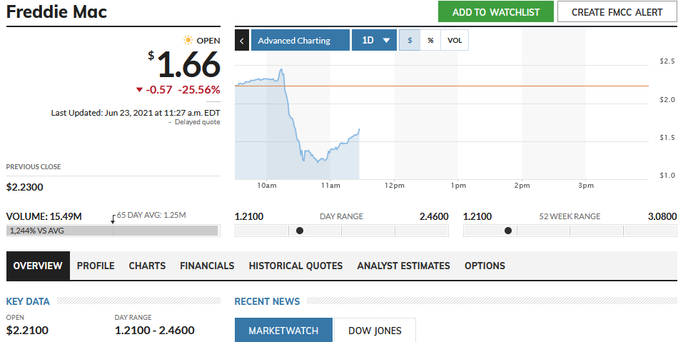The width and height of the screenshot is (683, 342).
Task: Click the Delayed quote note
Action: [x=197, y=122]
